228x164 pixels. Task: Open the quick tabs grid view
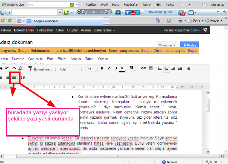click(19, 21)
